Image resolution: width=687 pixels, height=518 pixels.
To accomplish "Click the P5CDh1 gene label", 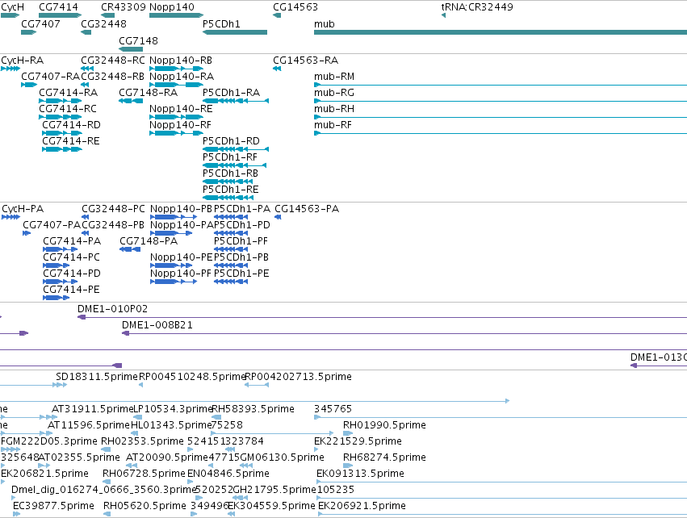I will coord(221,23).
